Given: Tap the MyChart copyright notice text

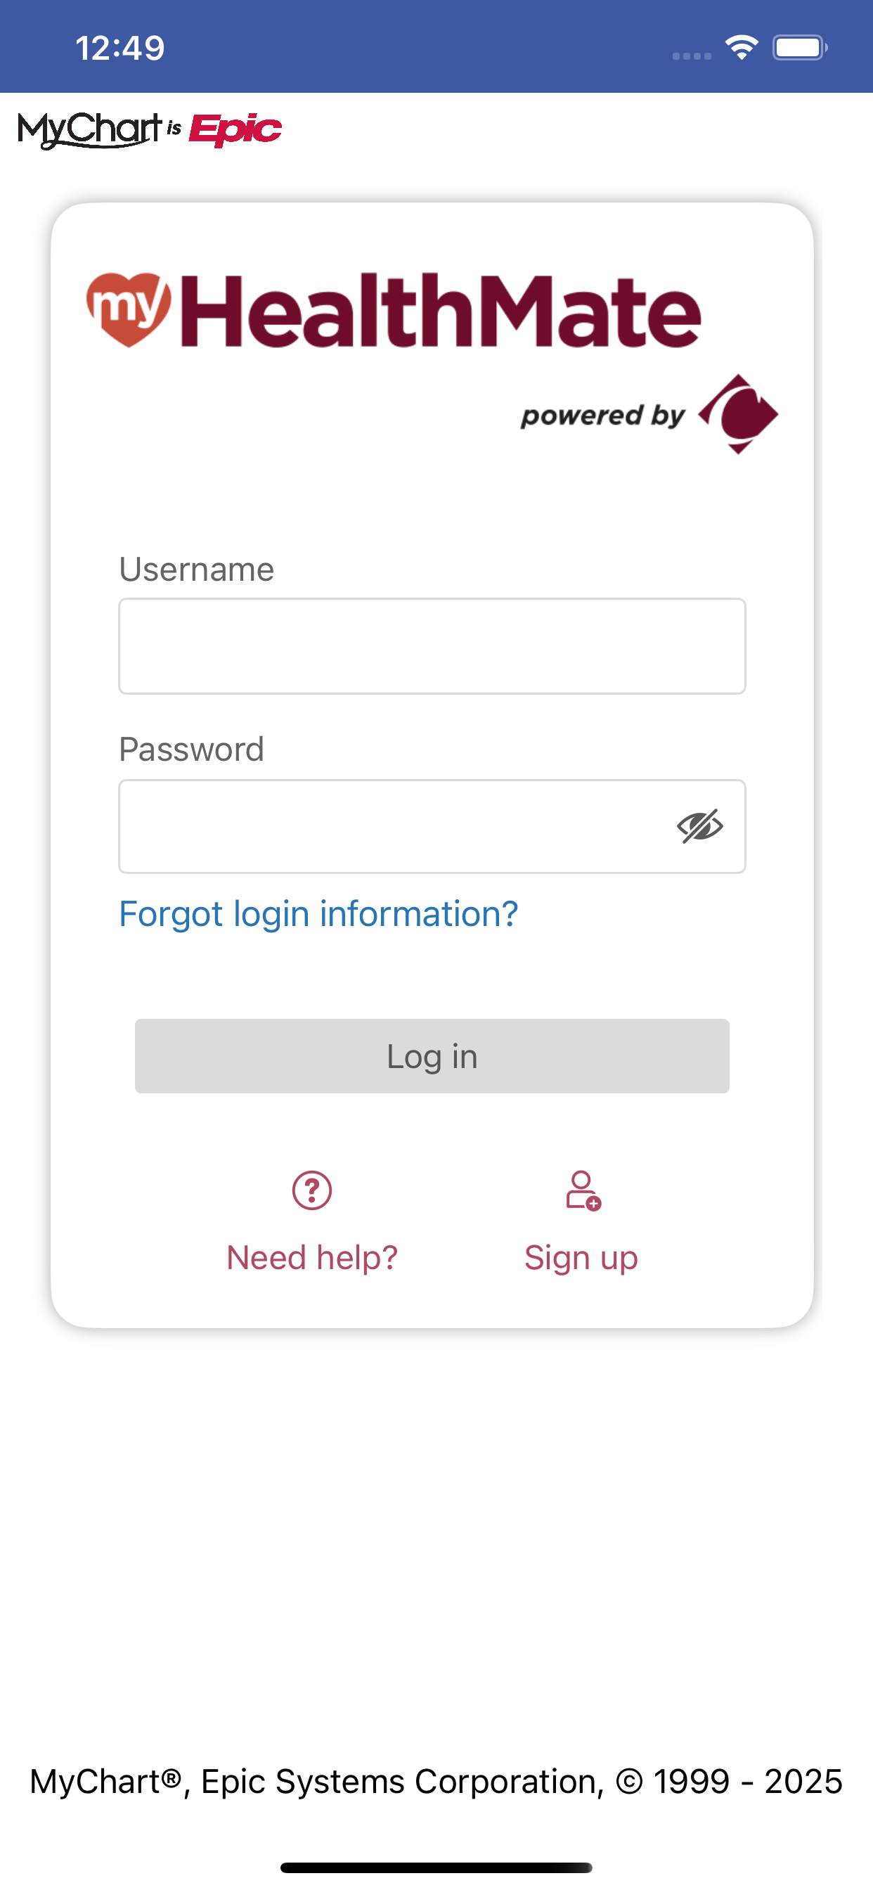Looking at the screenshot, I should (436, 1780).
